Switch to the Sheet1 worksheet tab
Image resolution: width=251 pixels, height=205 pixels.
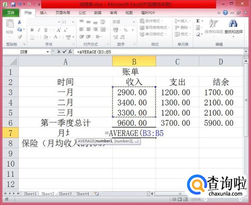(30, 194)
